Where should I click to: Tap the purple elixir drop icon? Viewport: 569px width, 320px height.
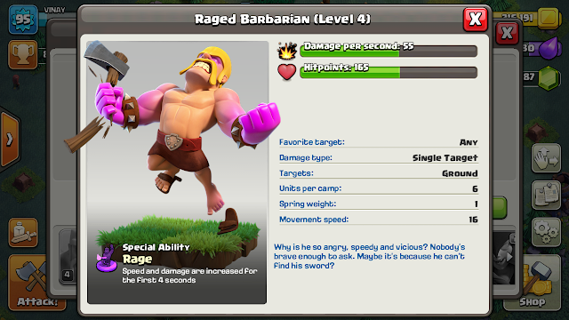550,48
